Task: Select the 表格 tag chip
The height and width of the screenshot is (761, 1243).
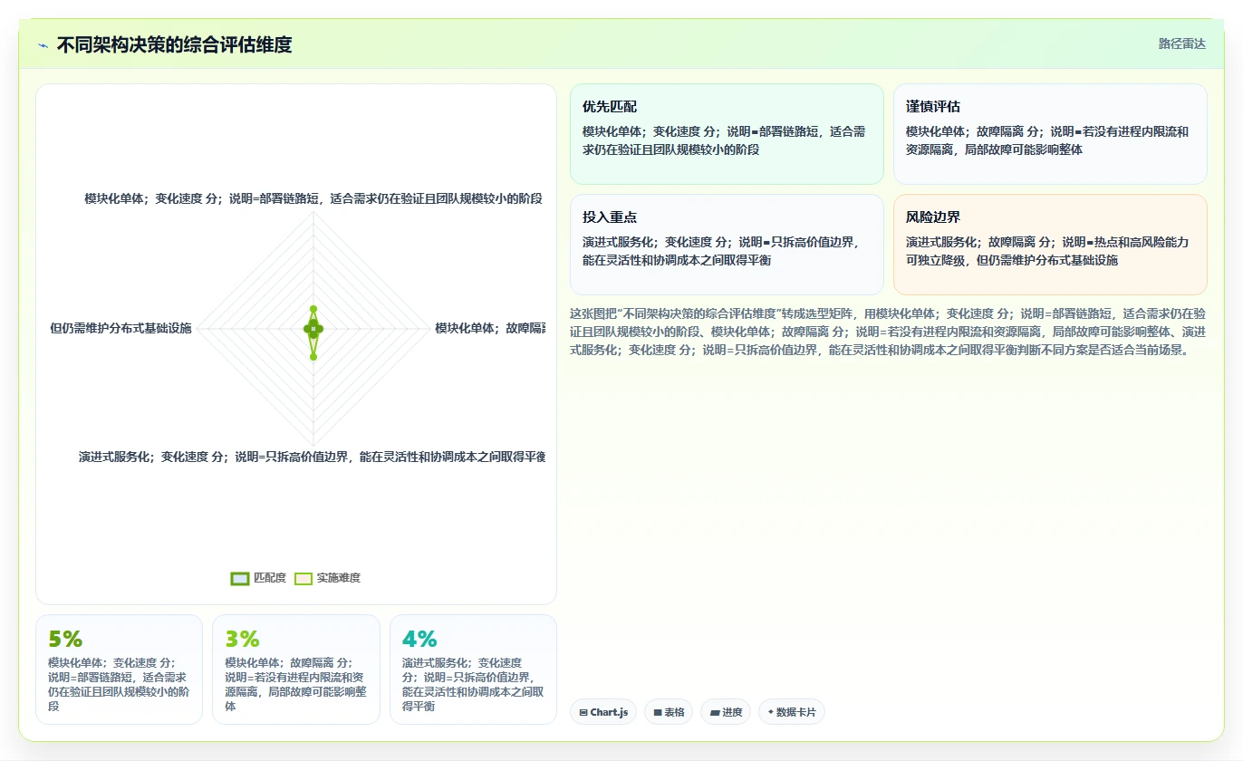Action: click(x=669, y=712)
